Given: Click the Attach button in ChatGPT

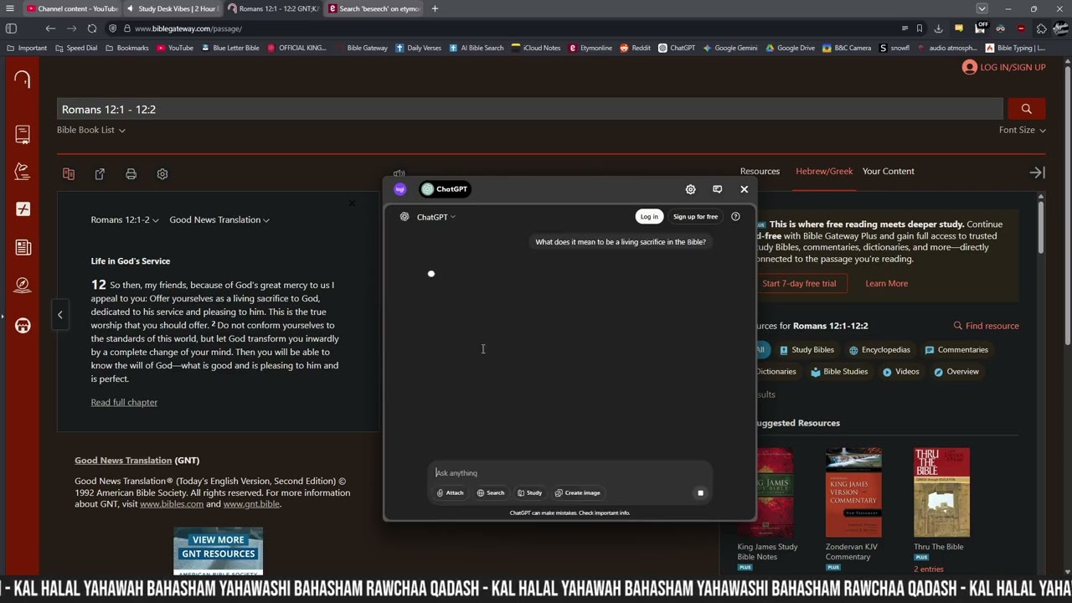Looking at the screenshot, I should point(451,493).
